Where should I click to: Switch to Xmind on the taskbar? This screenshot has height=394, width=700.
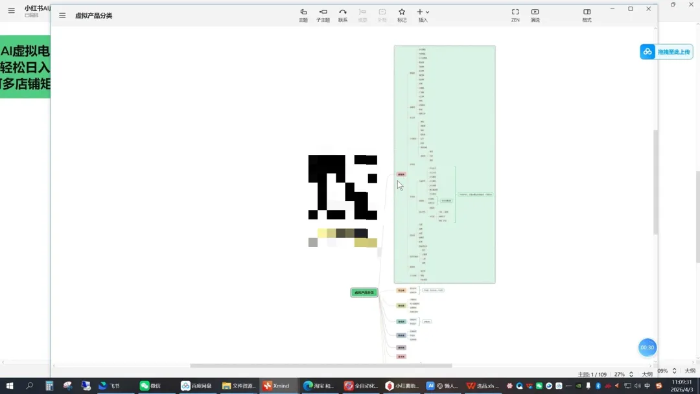click(277, 386)
